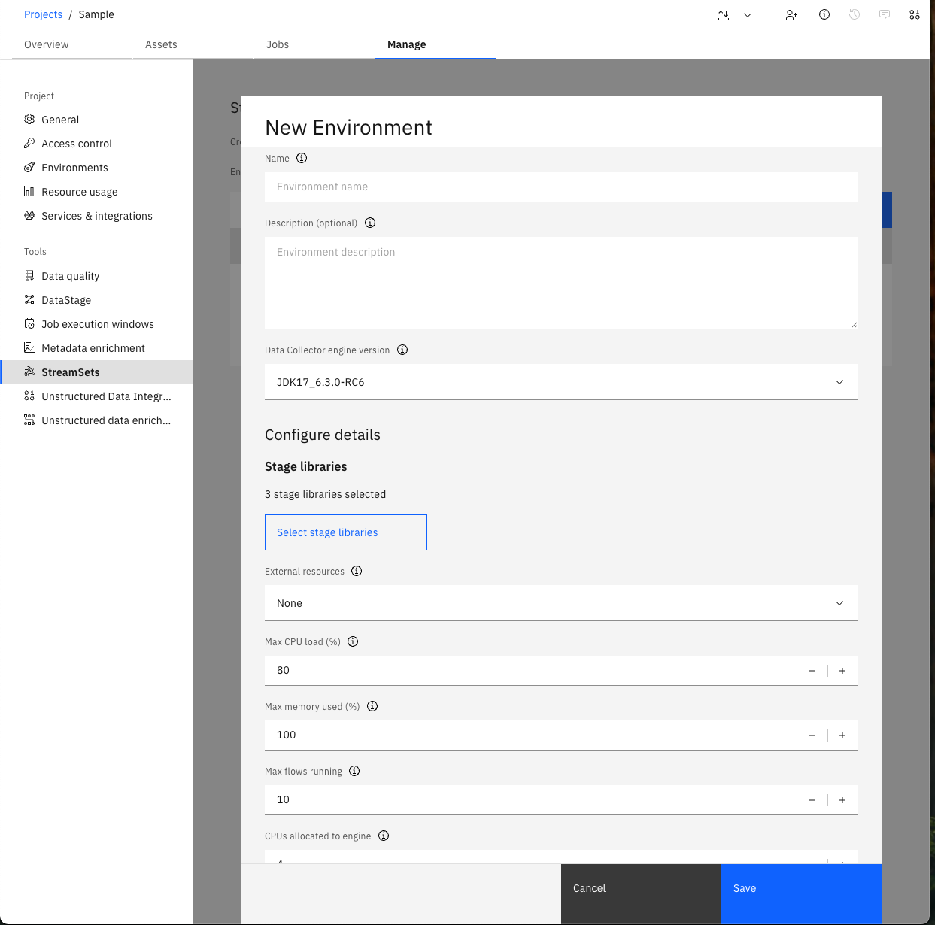Show info for External resources

357,571
